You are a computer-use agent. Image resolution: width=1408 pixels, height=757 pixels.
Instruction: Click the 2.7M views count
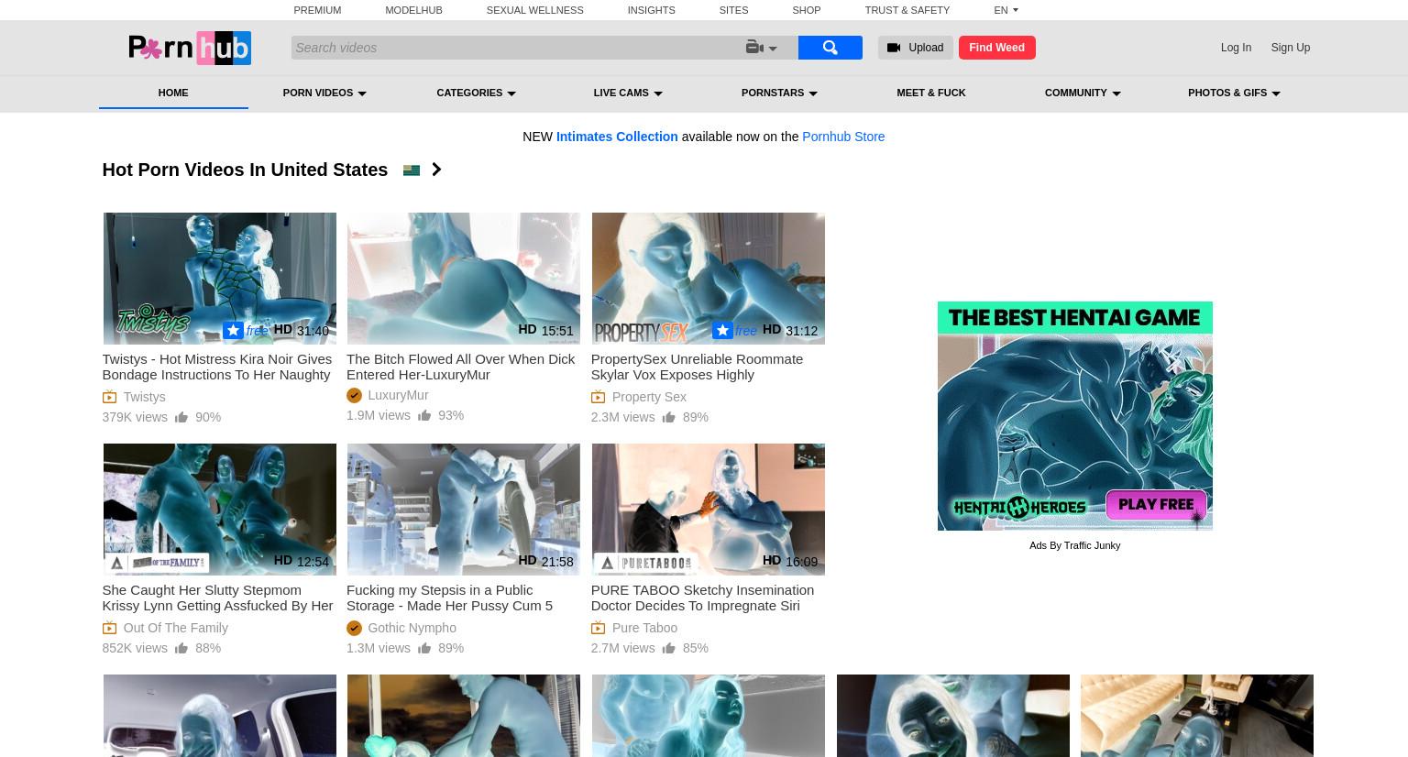[622, 648]
